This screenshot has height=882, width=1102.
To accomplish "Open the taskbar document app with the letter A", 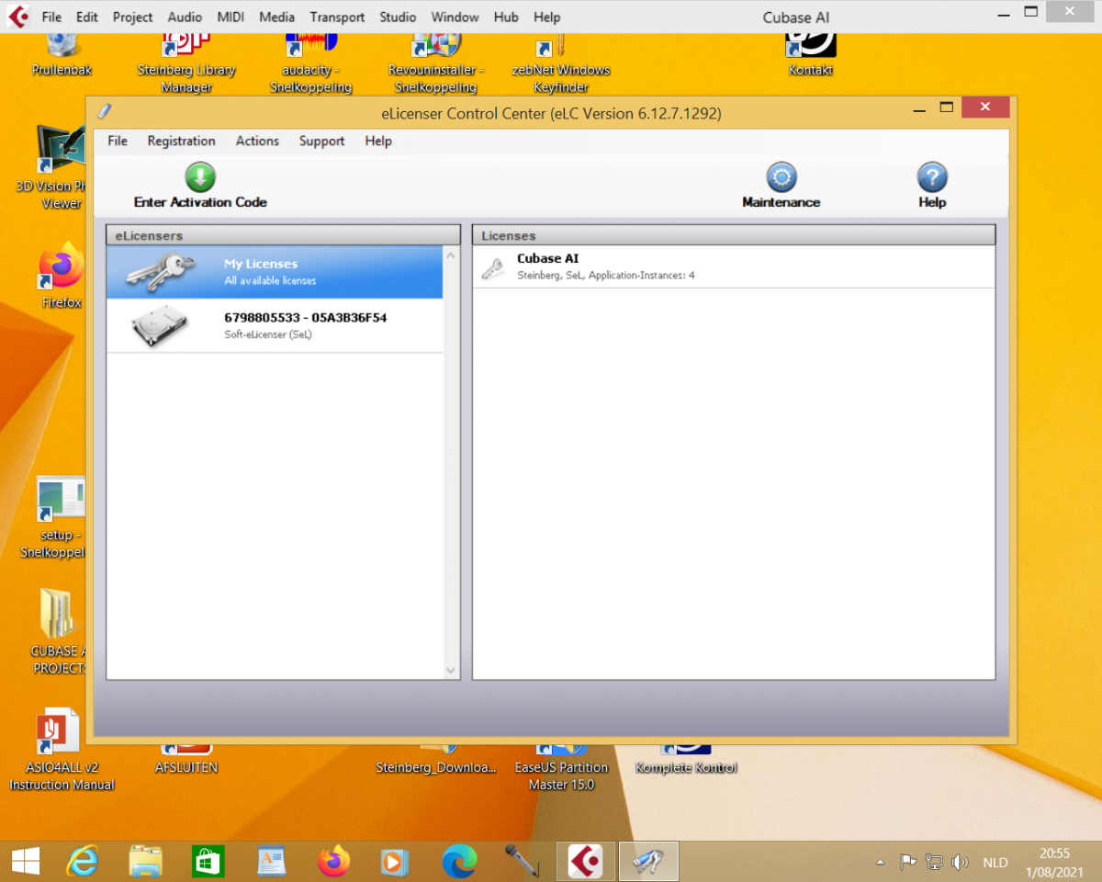I will (271, 861).
